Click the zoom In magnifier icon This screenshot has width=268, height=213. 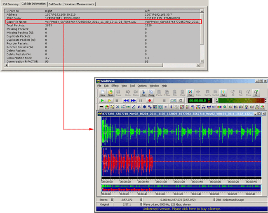[x=256, y=93]
